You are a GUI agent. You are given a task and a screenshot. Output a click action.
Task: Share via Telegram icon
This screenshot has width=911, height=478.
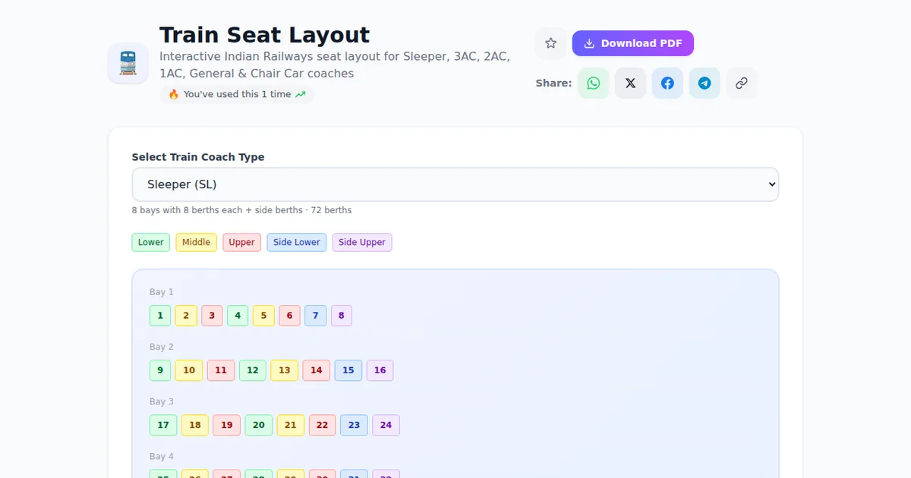point(705,83)
